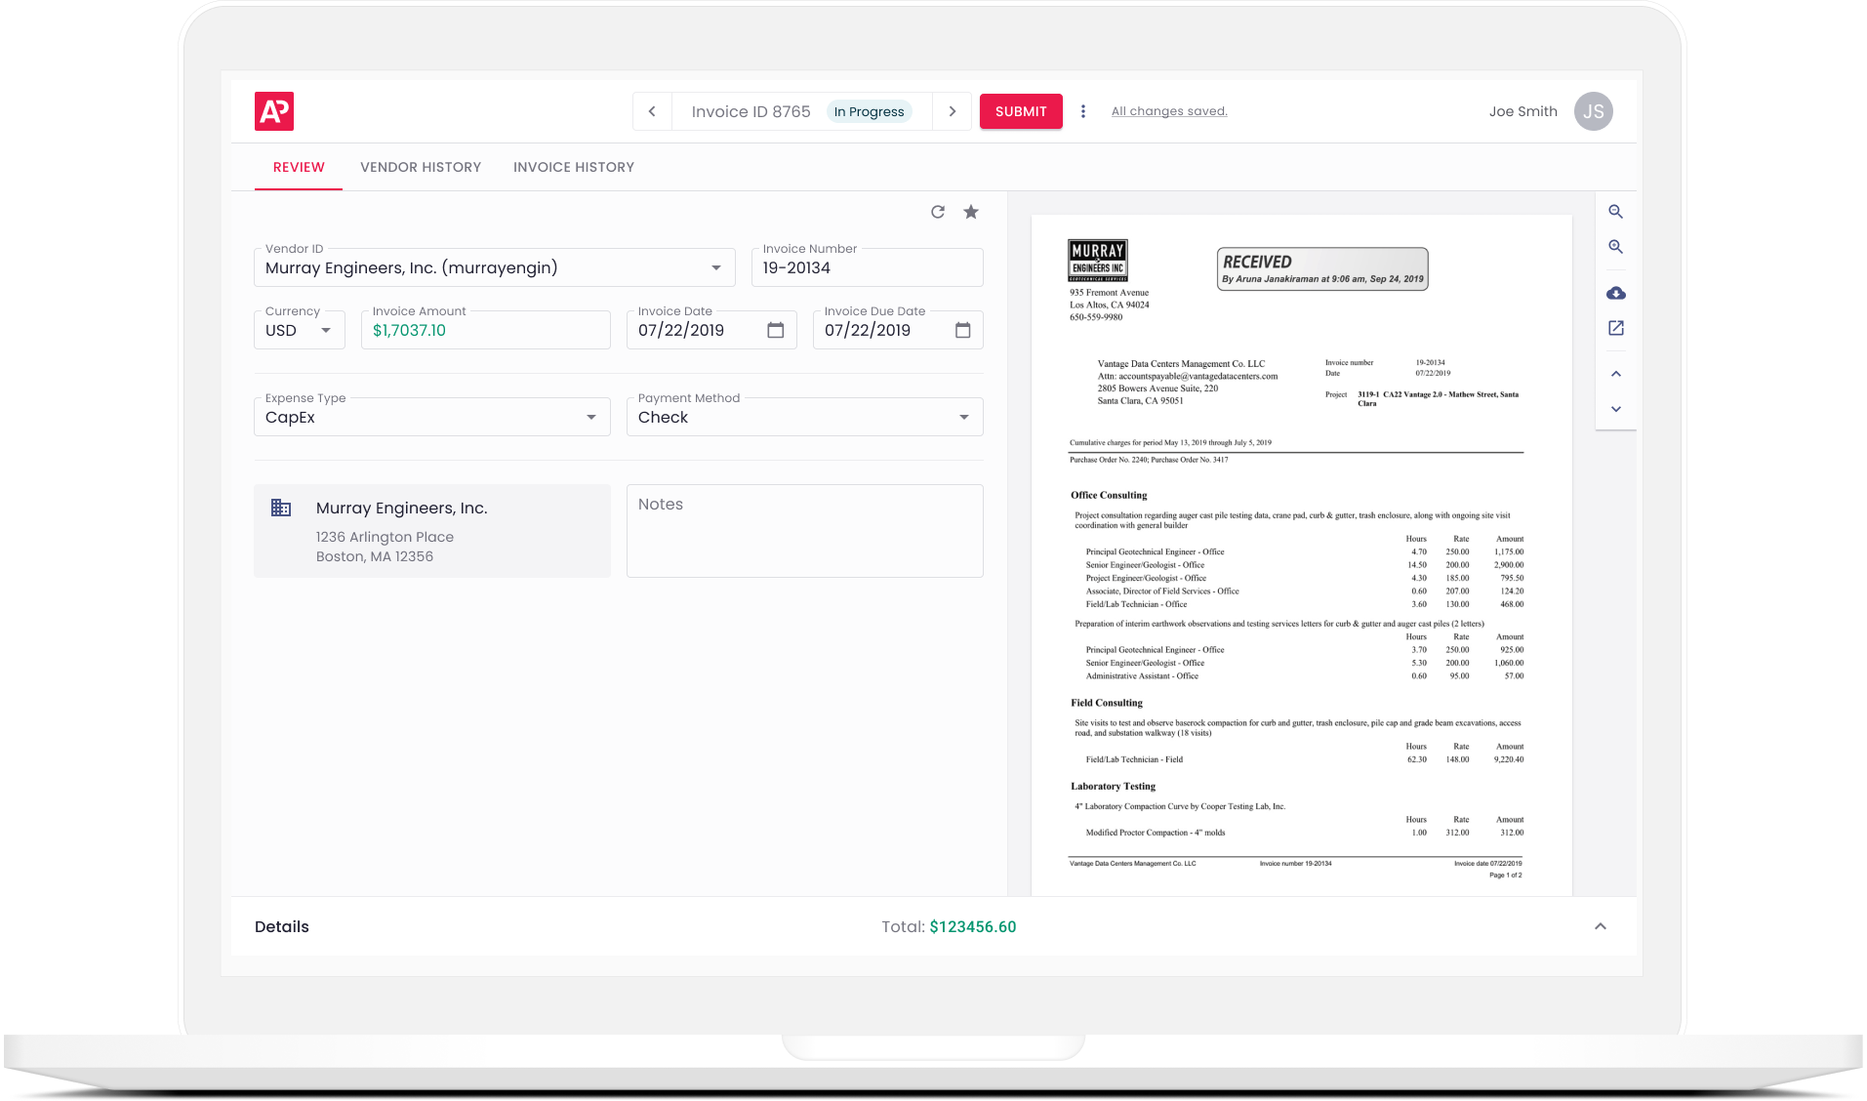Click the Invoice Due Date field value
The width and height of the screenshot is (1867, 1101).
click(868, 330)
